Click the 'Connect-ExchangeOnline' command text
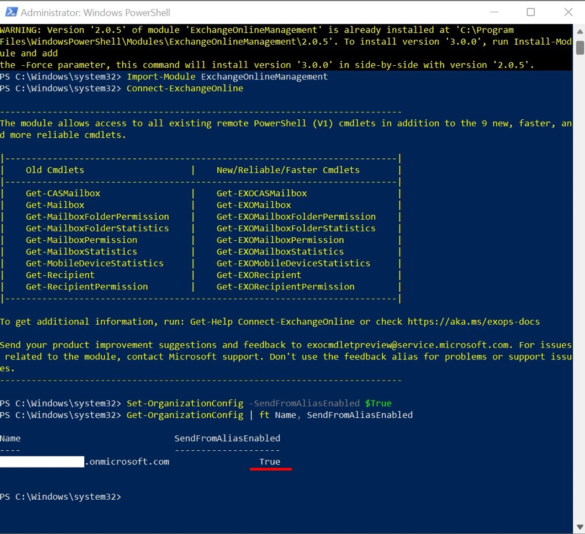 pyautogui.click(x=185, y=89)
